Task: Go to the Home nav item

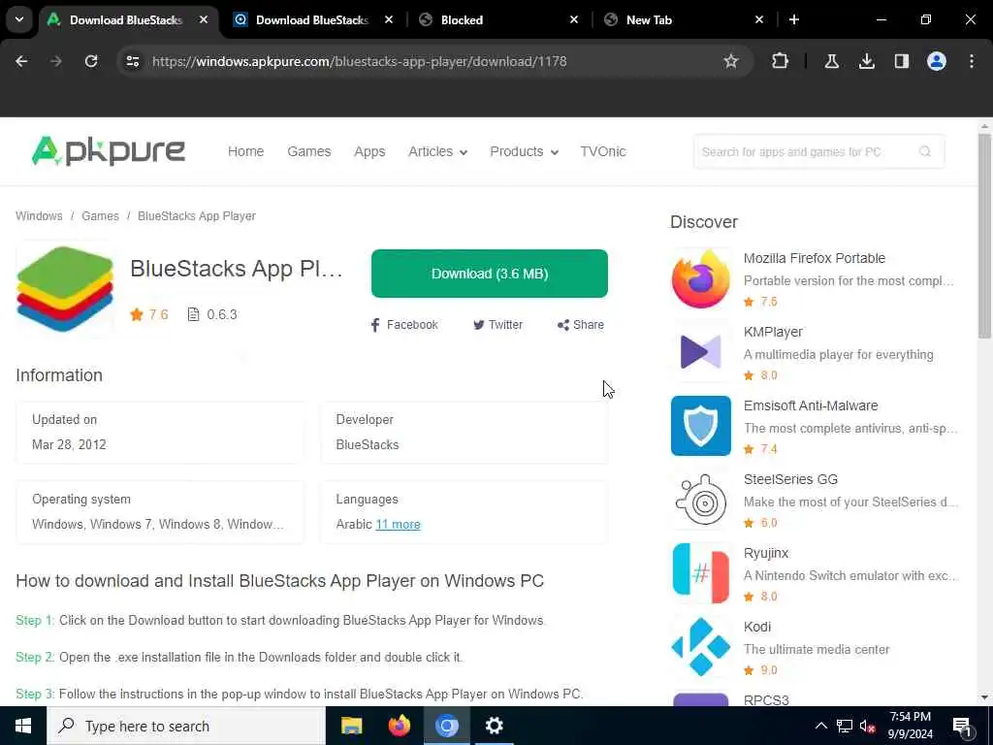Action: click(245, 151)
